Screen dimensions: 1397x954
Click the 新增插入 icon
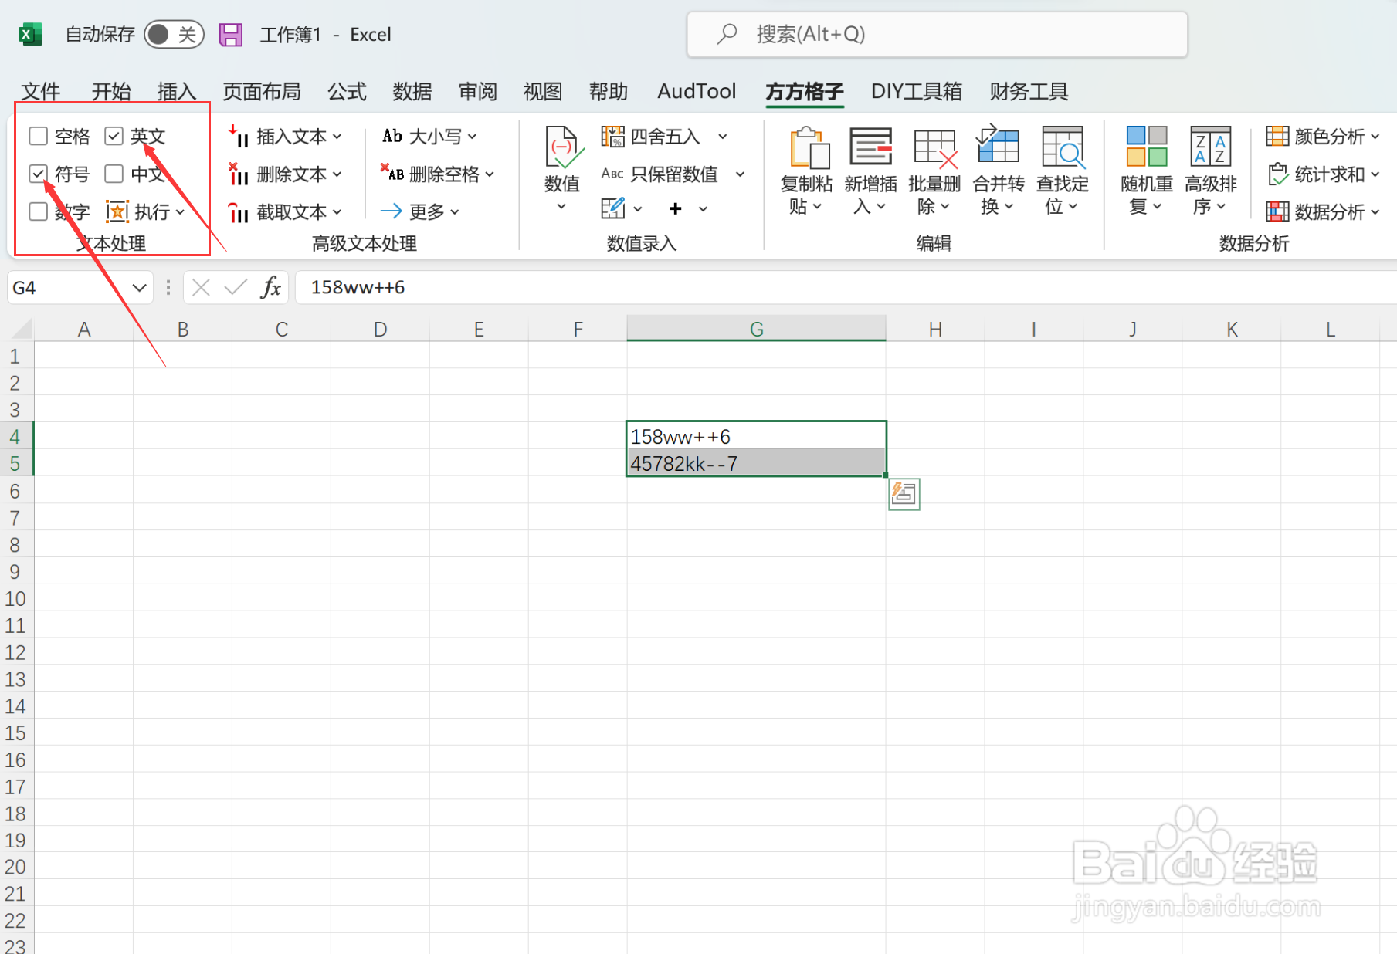pyautogui.click(x=871, y=147)
